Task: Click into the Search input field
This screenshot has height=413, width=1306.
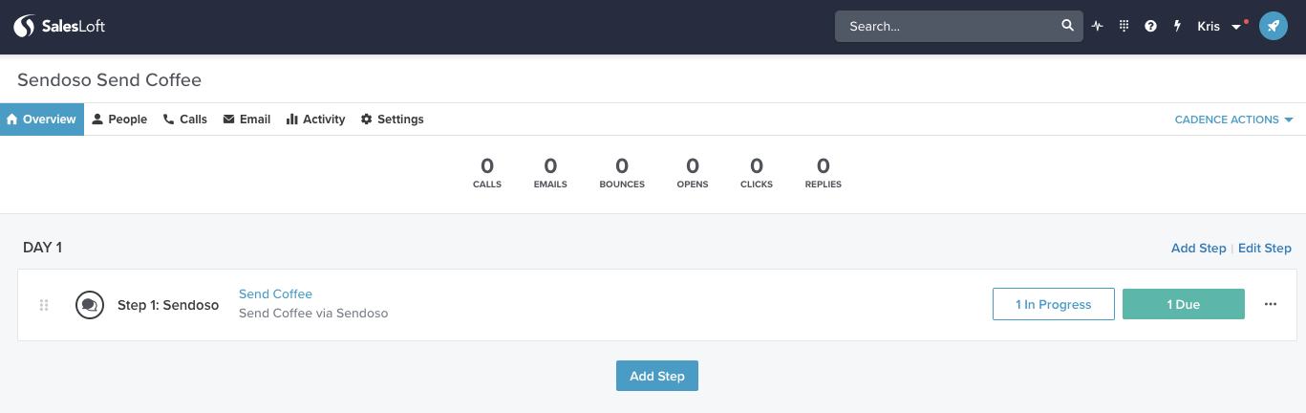Action: pos(946,27)
